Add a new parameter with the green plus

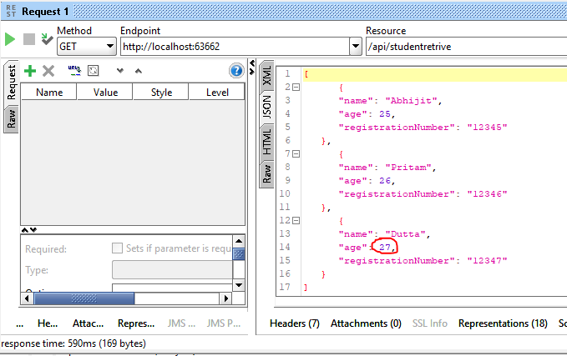[x=30, y=71]
